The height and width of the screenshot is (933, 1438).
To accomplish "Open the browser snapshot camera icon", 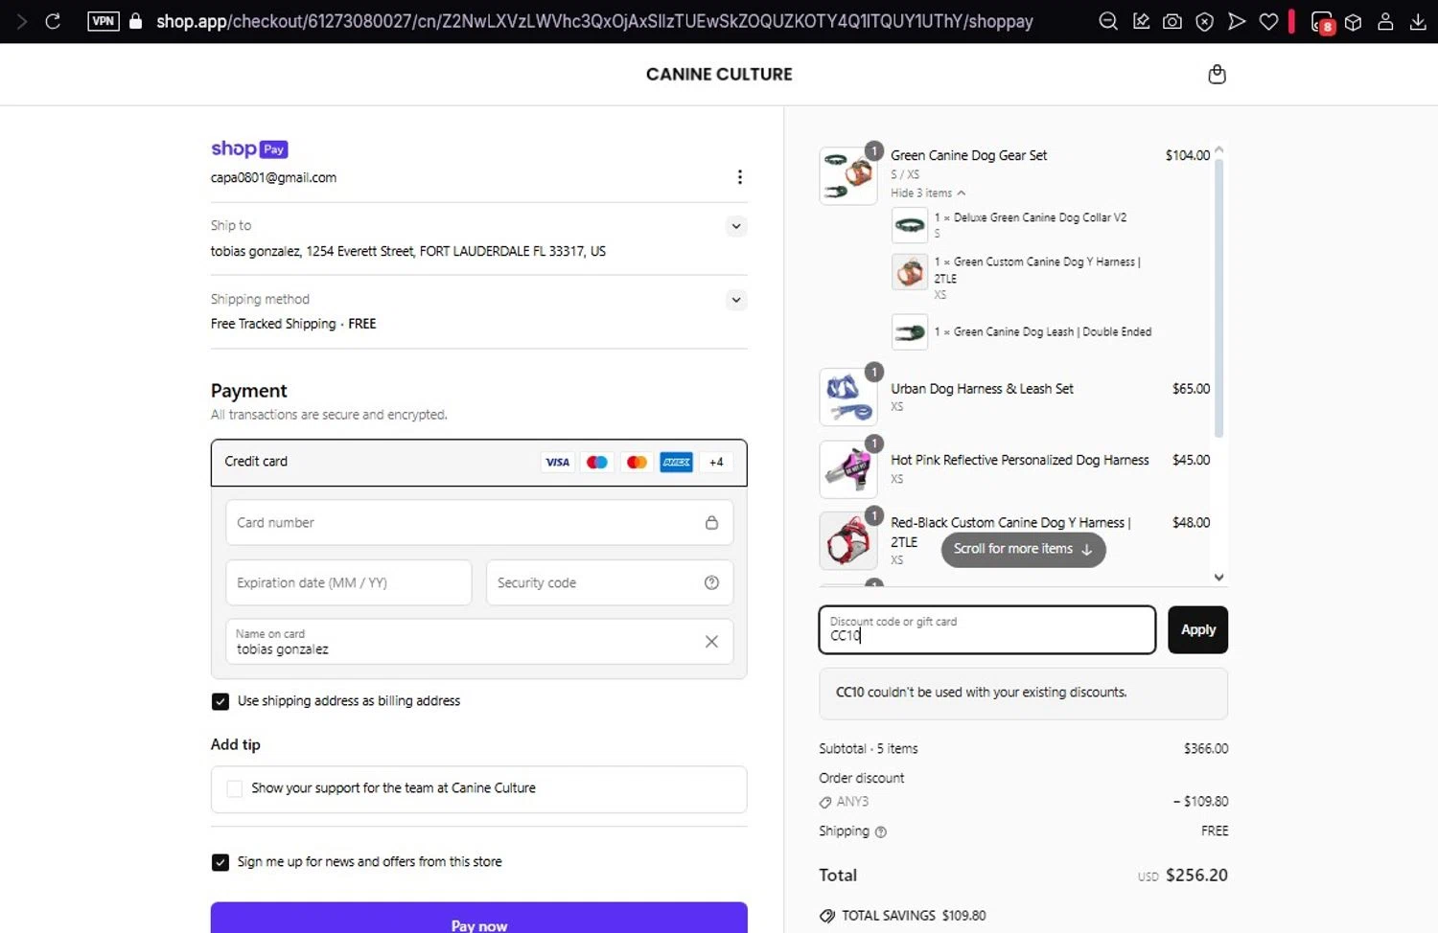I will click(1172, 21).
